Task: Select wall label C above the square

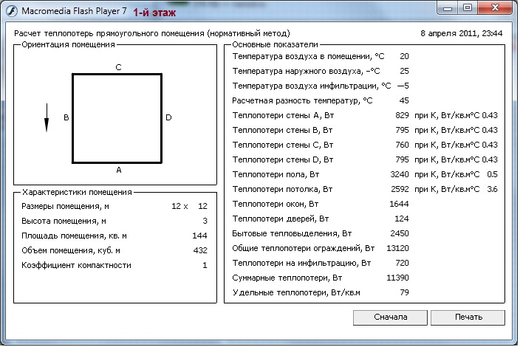Action: [x=118, y=66]
